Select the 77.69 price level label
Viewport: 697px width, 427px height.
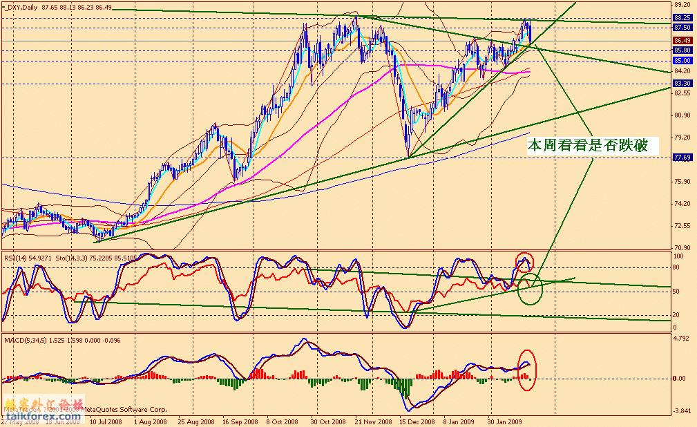point(682,158)
